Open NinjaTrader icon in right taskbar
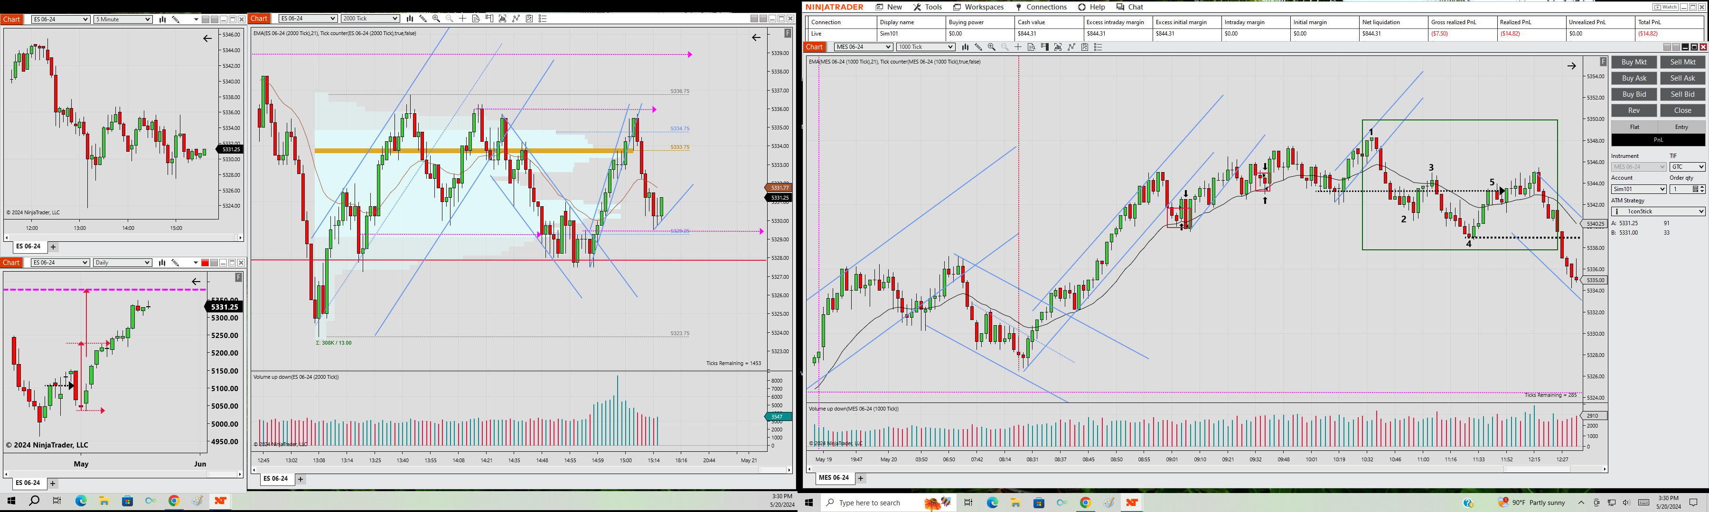 click(x=1132, y=503)
